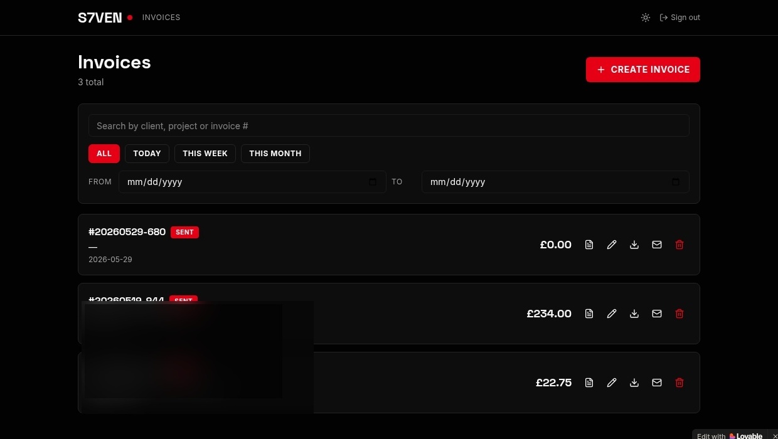The width and height of the screenshot is (778, 439).
Task: Download the £234.00 invoice
Action: [634, 314]
